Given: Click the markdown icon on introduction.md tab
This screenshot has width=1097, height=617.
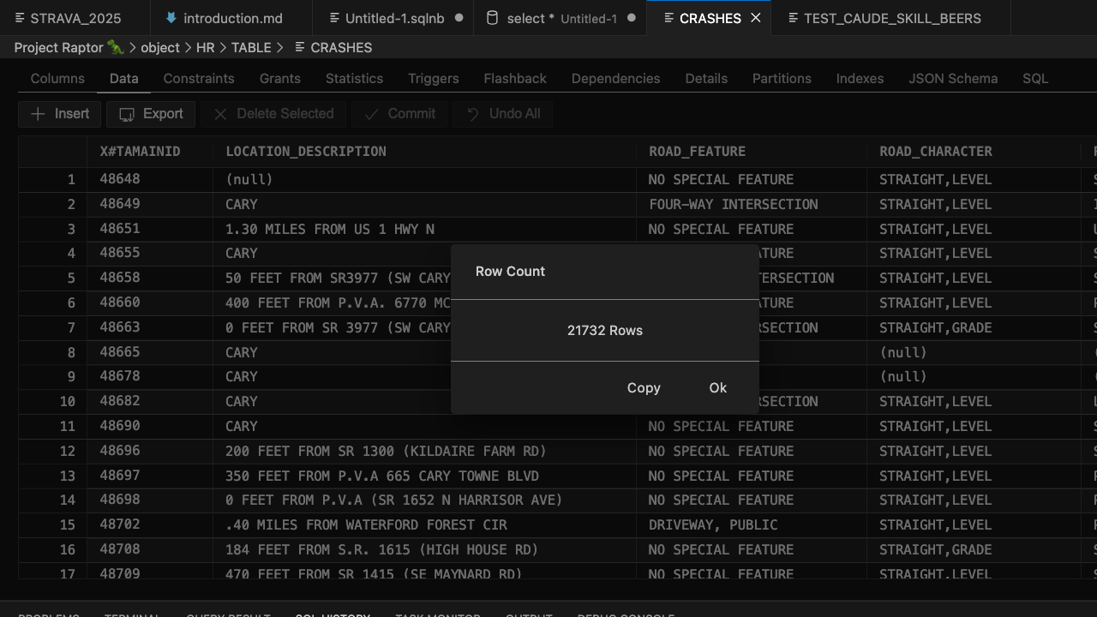Looking at the screenshot, I should click(171, 18).
